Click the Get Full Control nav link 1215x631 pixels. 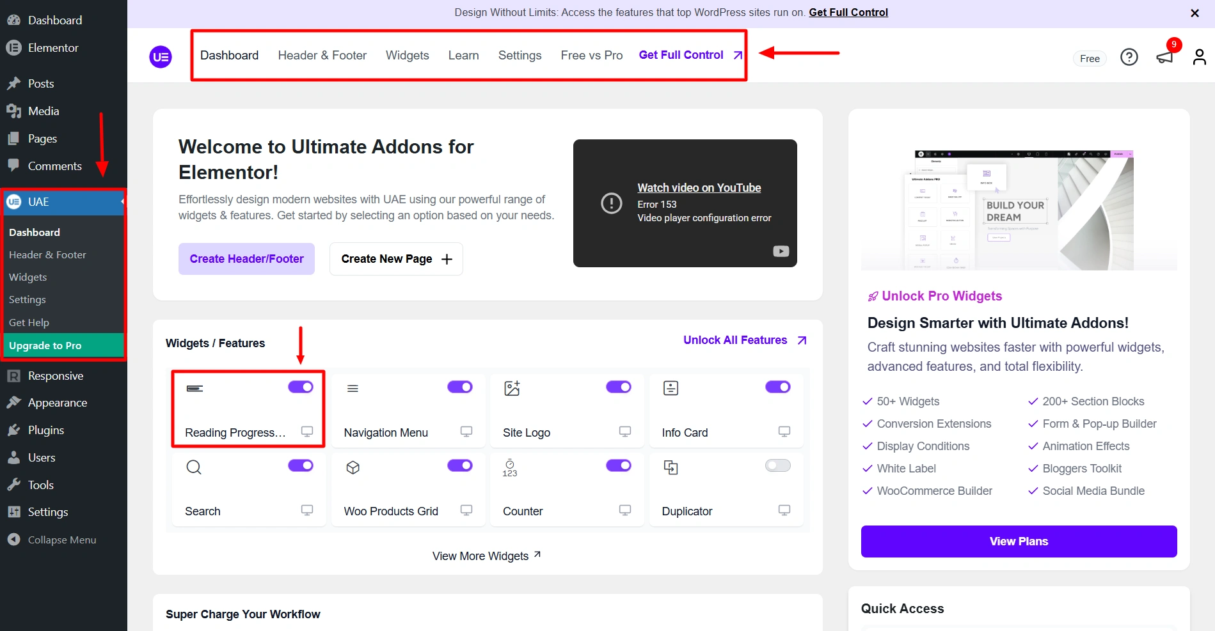pyautogui.click(x=690, y=55)
